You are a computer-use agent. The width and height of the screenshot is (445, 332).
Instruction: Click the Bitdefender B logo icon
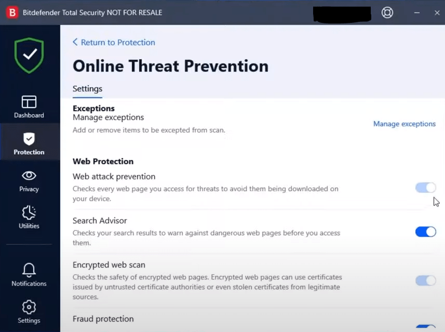tap(12, 12)
